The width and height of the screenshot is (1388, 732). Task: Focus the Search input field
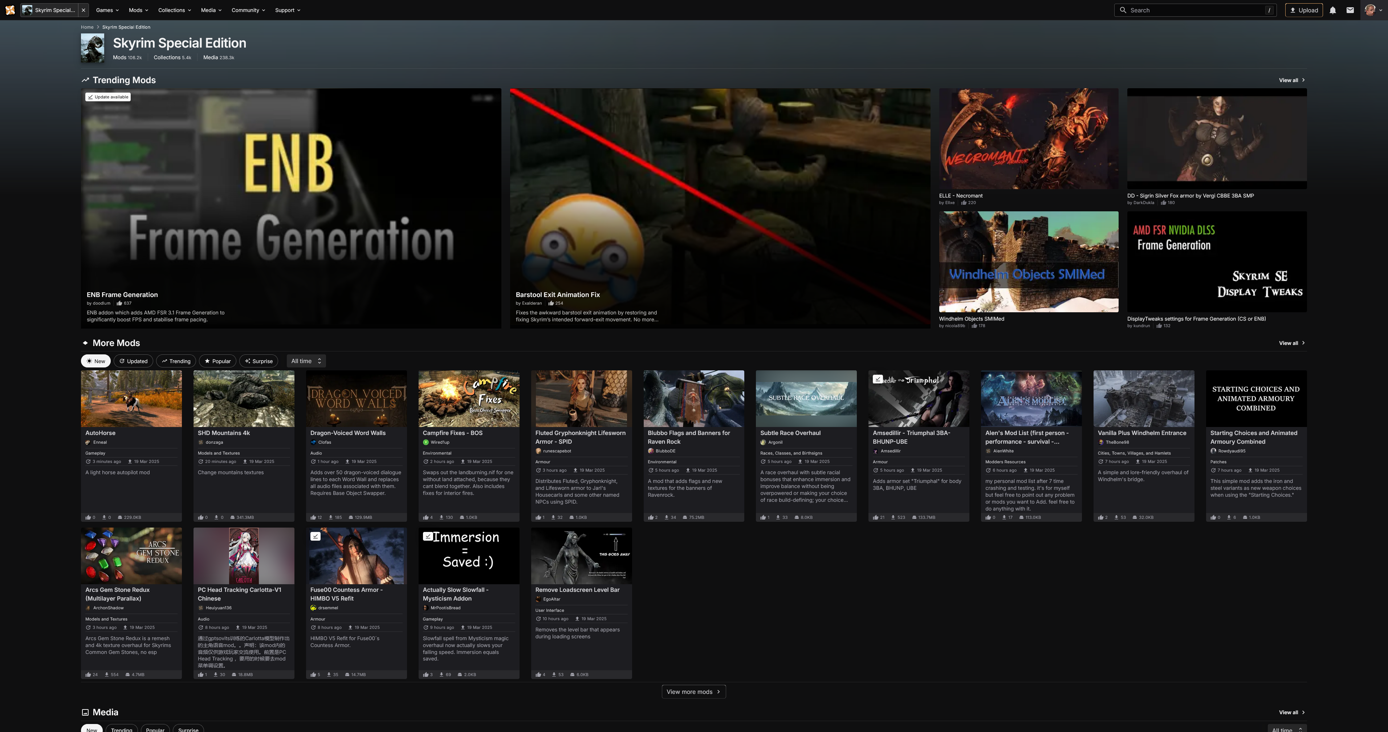tap(1195, 10)
